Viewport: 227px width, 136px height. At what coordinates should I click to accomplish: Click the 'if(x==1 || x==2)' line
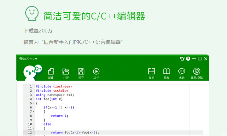point(59,107)
